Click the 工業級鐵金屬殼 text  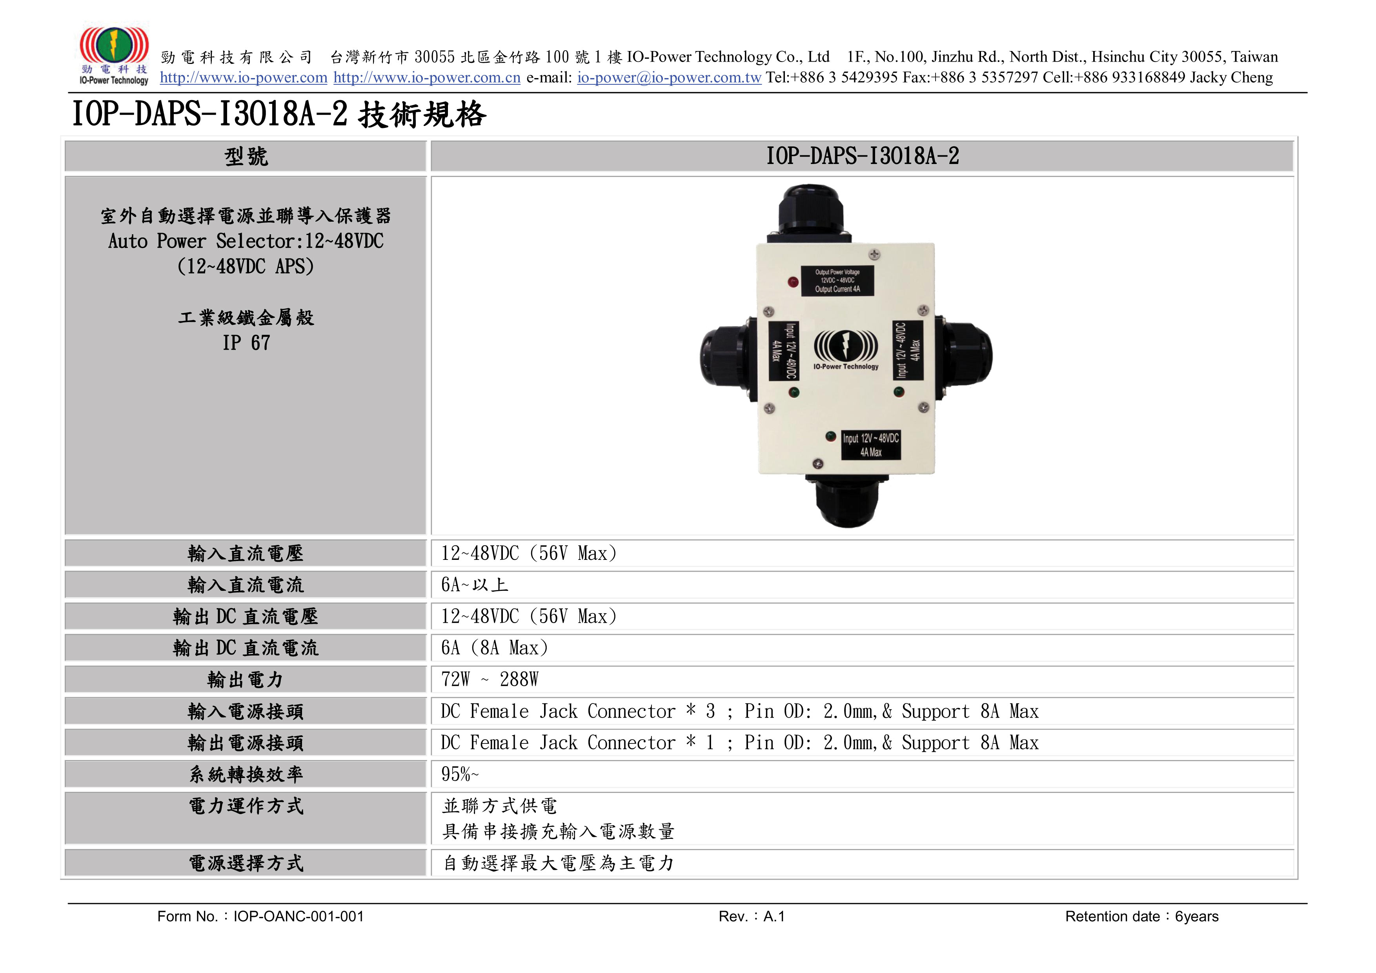click(246, 318)
